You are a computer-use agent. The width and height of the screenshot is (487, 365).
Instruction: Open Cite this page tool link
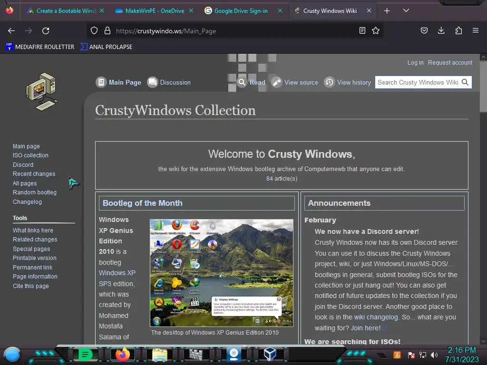coord(31,286)
